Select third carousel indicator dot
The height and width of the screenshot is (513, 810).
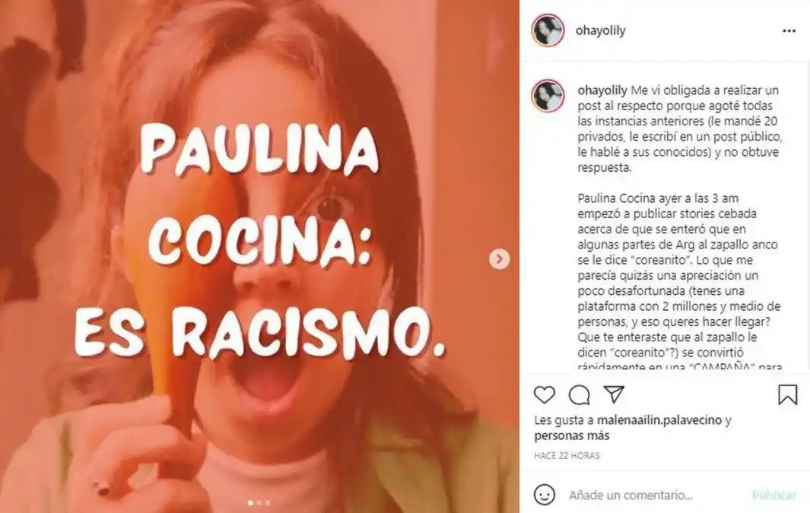[268, 502]
